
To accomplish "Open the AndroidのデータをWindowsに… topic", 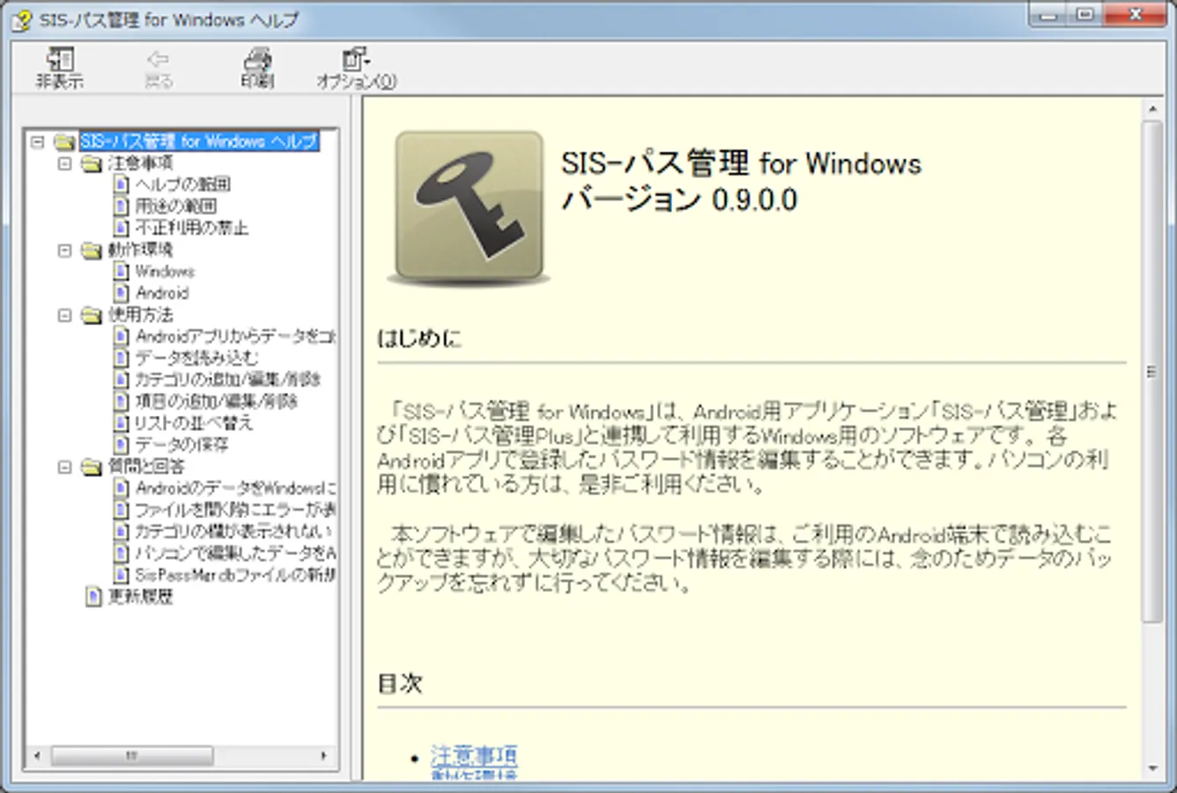I will (x=235, y=487).
